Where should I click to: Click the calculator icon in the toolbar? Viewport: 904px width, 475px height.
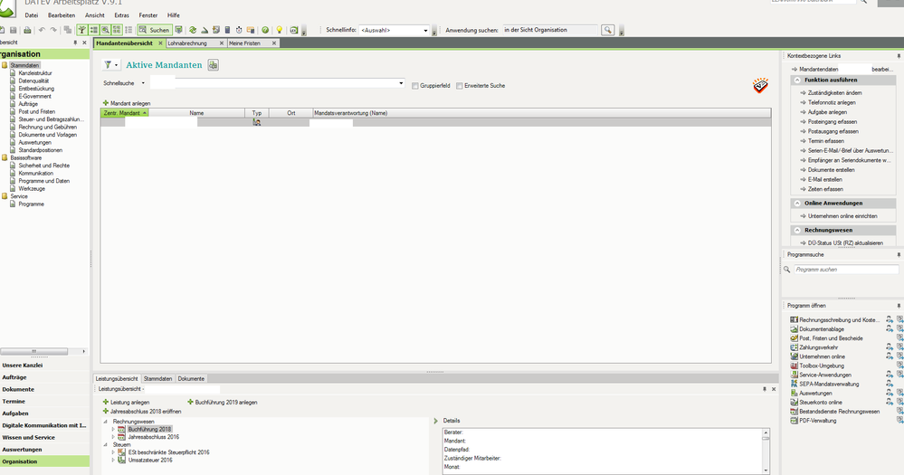click(x=227, y=30)
